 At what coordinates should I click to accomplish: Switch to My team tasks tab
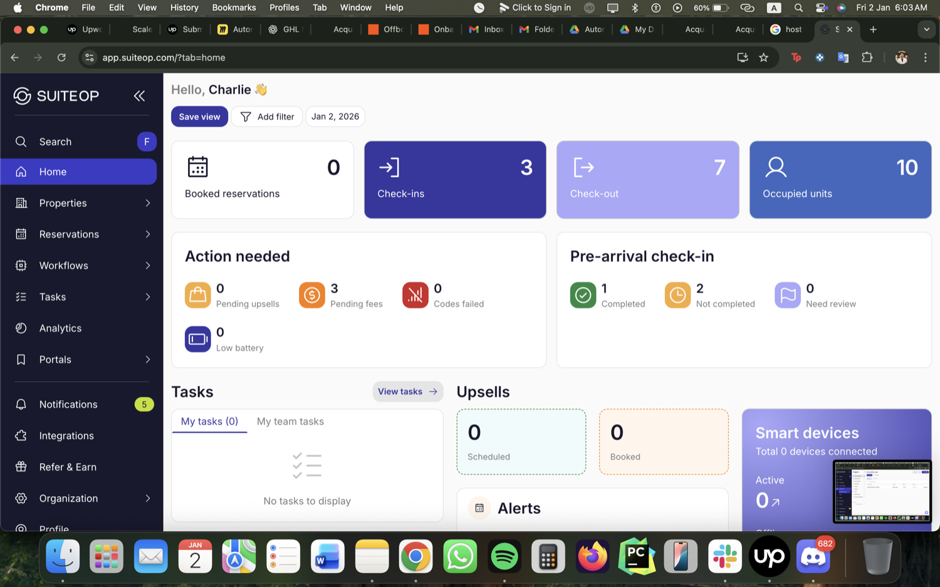290,422
